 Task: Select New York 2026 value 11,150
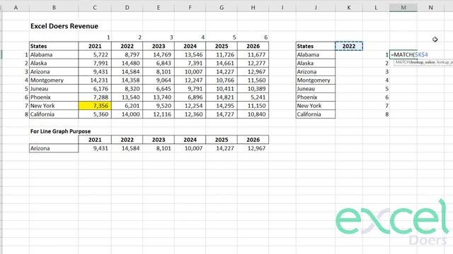pyautogui.click(x=253, y=106)
